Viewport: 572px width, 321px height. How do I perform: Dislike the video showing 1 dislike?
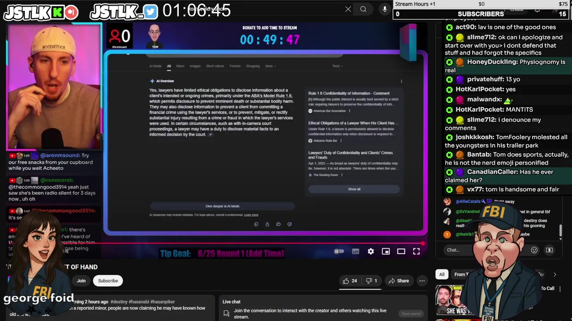point(372,281)
